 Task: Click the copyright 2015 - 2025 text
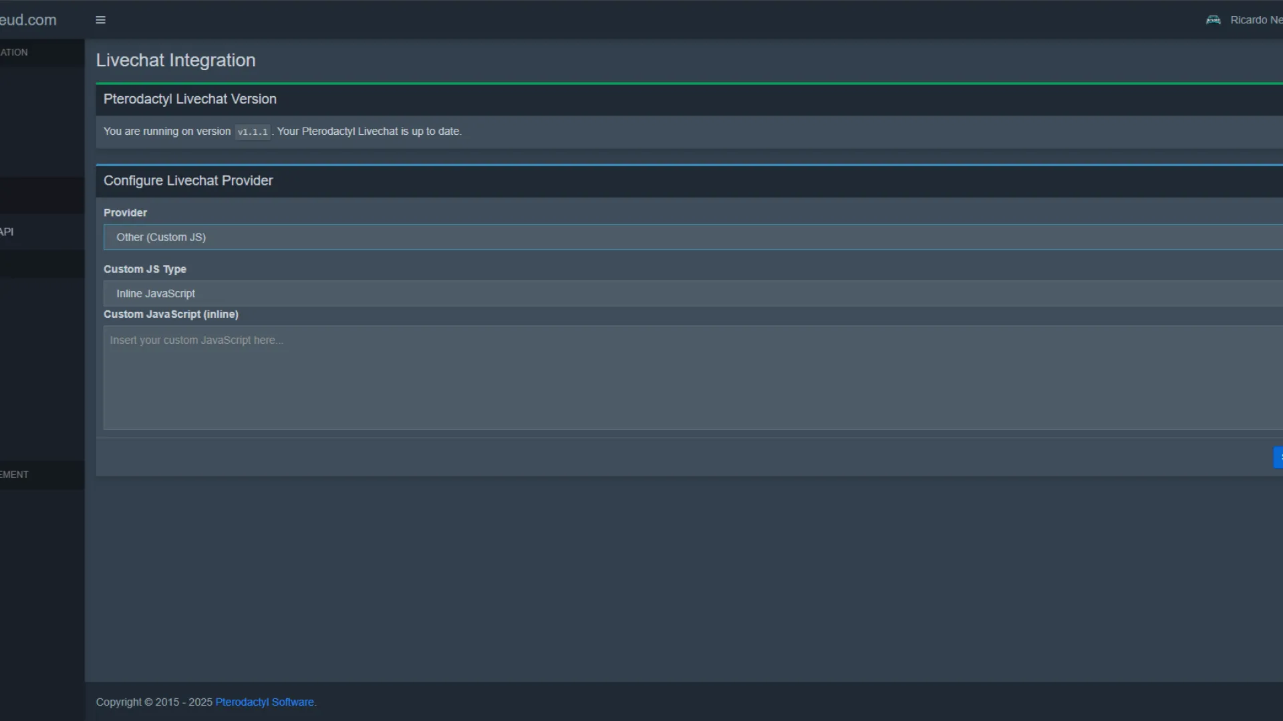point(154,702)
